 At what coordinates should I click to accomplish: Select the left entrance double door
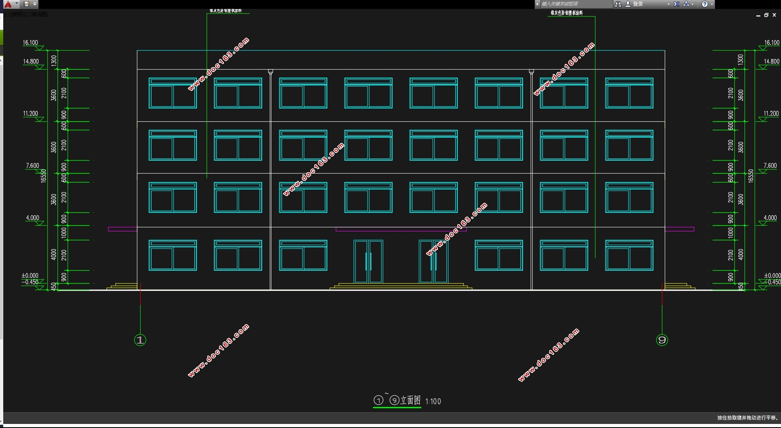(368, 261)
